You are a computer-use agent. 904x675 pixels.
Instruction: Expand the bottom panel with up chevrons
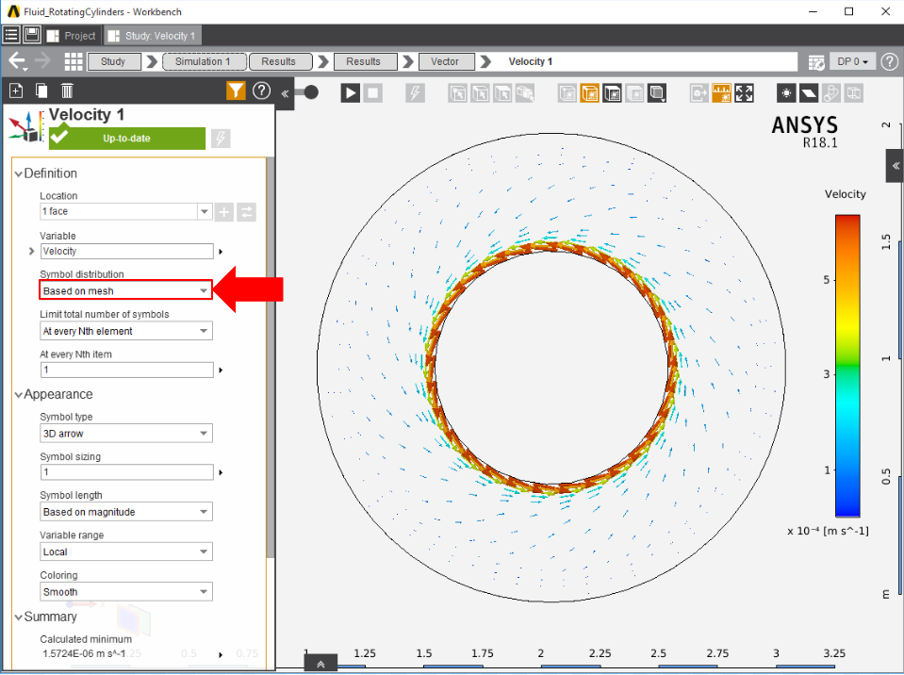[321, 664]
